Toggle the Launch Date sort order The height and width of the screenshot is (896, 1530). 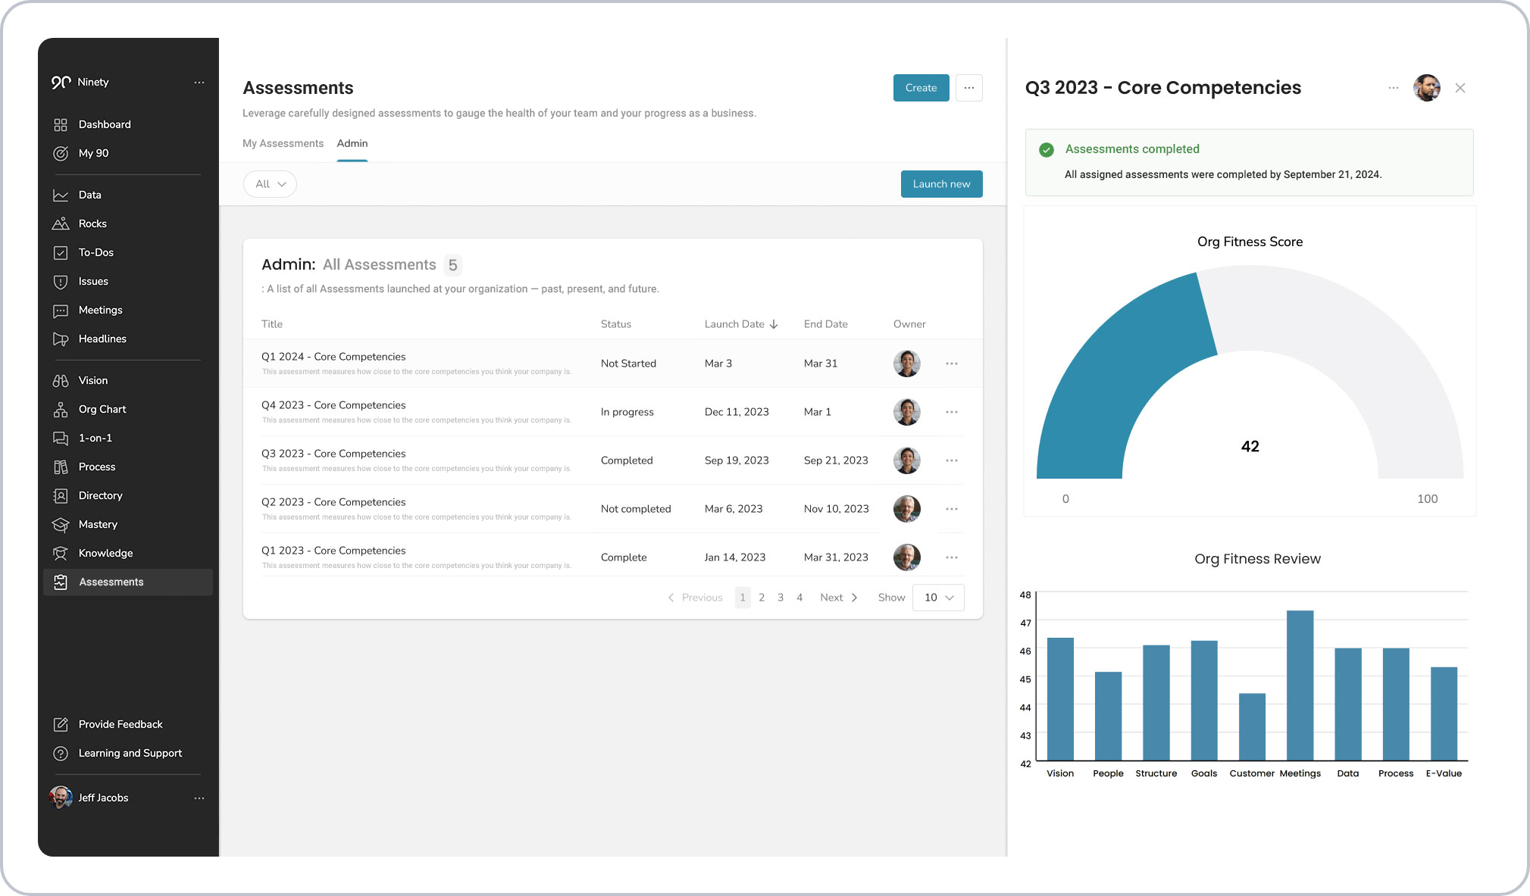click(774, 323)
